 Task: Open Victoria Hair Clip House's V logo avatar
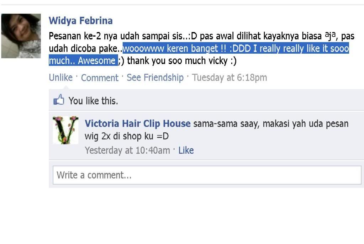[x=65, y=130]
